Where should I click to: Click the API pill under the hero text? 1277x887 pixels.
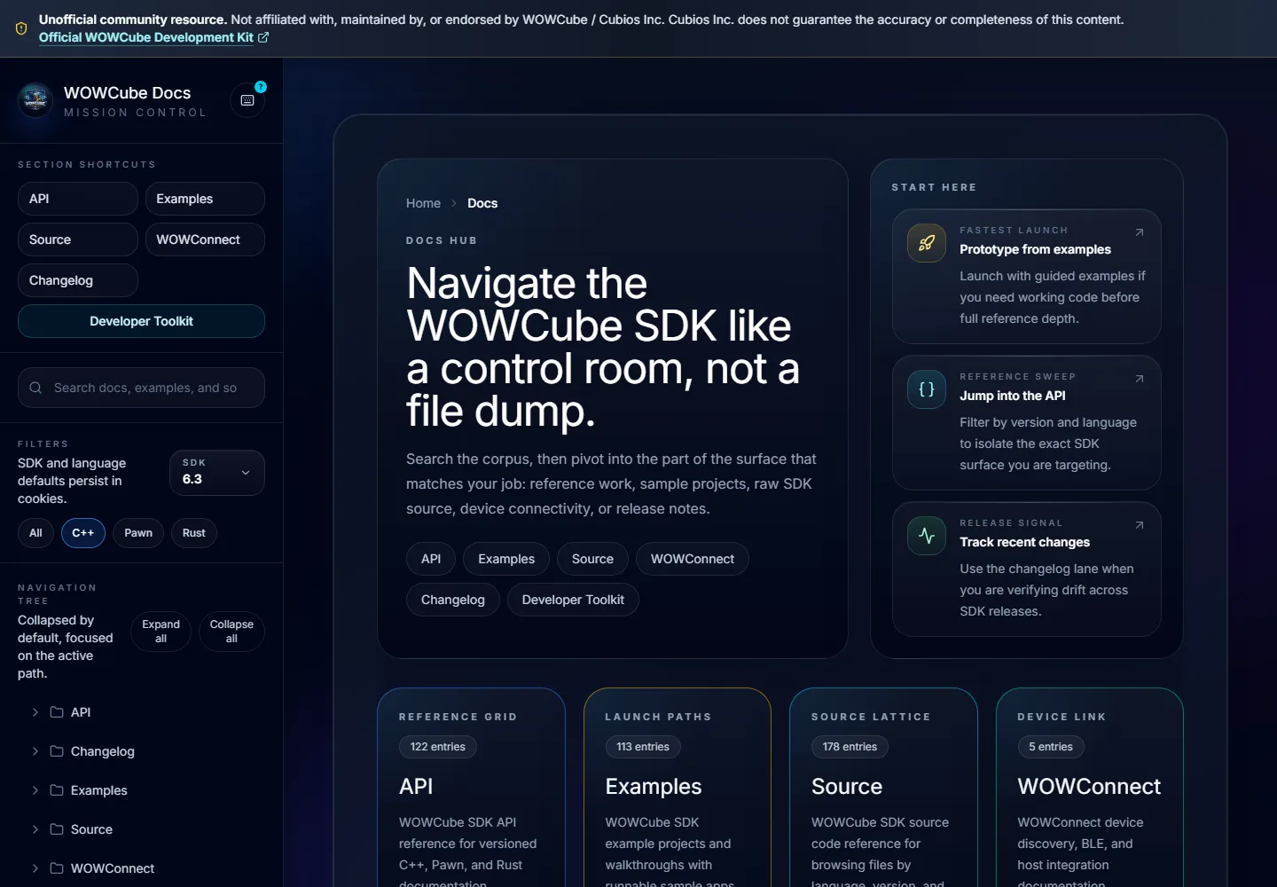coord(431,559)
